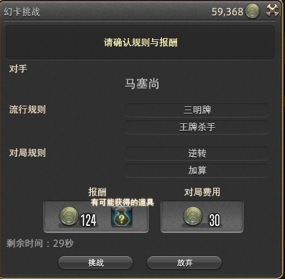Screen dimensions: 285x279
Task: Select the 逆转 match rule entry
Action: point(197,154)
